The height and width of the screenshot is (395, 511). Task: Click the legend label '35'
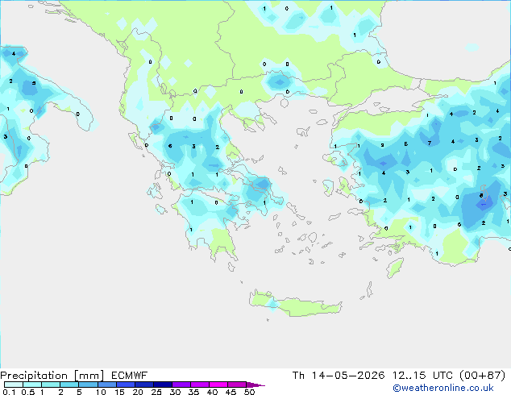coord(193,392)
